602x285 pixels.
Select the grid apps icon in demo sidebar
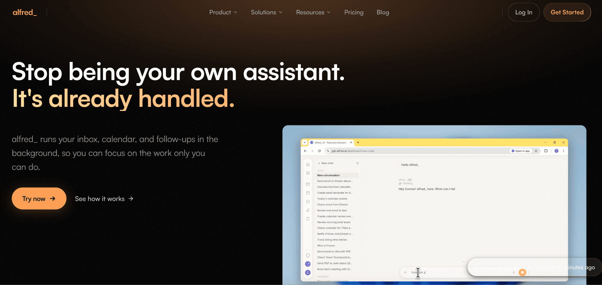[308, 173]
